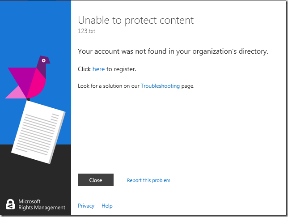Click the bird's white eye
Screen dimensions: 288x217
click(x=43, y=60)
